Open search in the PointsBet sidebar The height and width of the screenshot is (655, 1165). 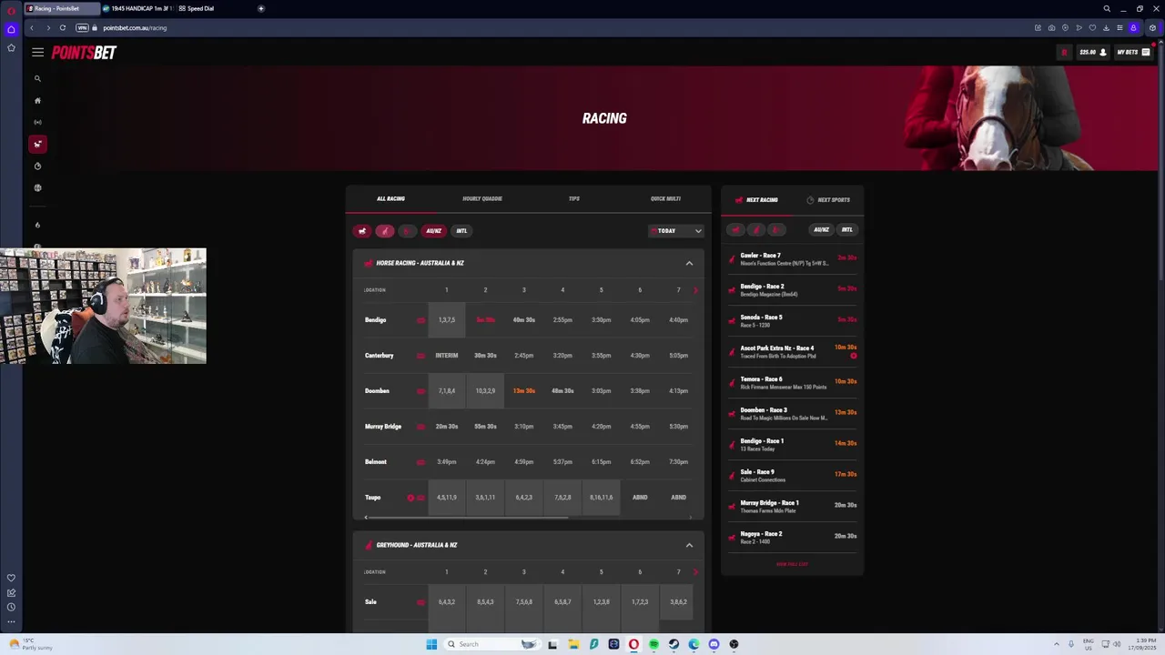(37, 79)
